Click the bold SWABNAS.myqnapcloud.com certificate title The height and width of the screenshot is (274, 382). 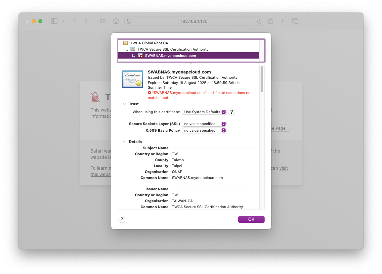pos(179,72)
